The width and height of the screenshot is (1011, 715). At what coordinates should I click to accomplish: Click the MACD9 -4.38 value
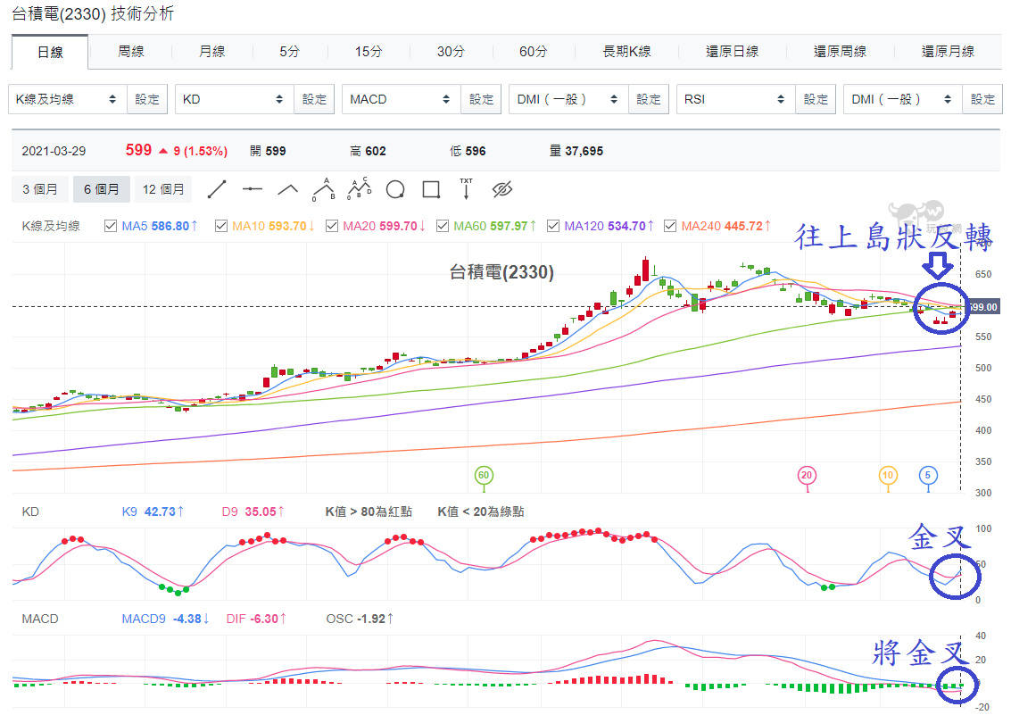165,619
